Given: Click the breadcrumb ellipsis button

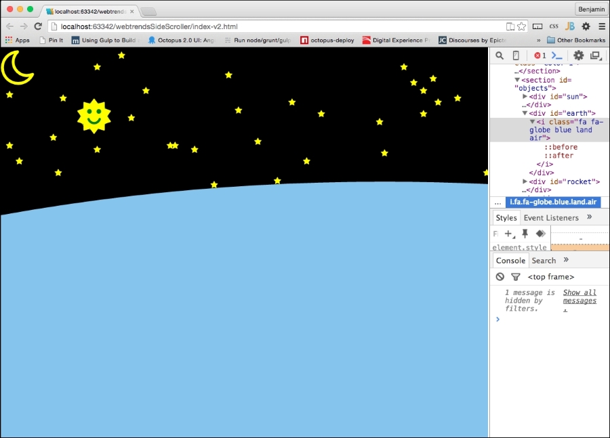Looking at the screenshot, I should pyautogui.click(x=497, y=202).
